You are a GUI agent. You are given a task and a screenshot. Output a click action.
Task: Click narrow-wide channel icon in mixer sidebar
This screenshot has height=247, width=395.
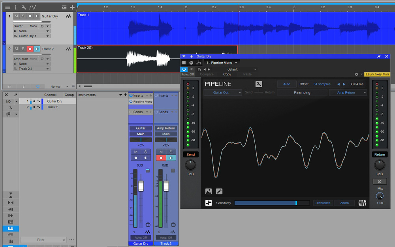pos(11,202)
